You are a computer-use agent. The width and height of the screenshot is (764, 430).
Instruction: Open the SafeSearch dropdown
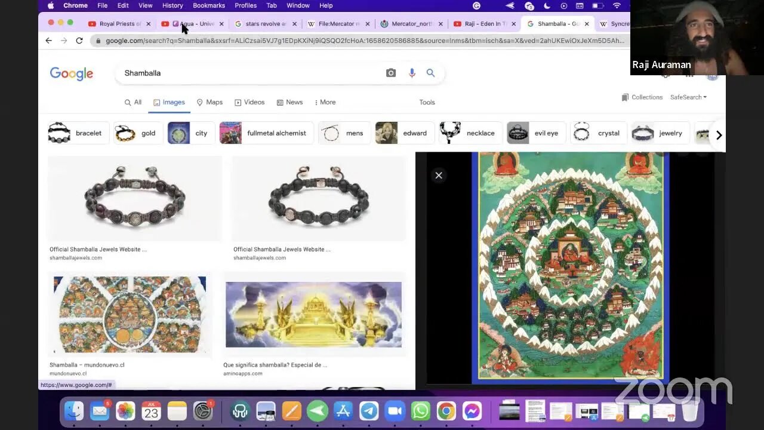tap(688, 97)
